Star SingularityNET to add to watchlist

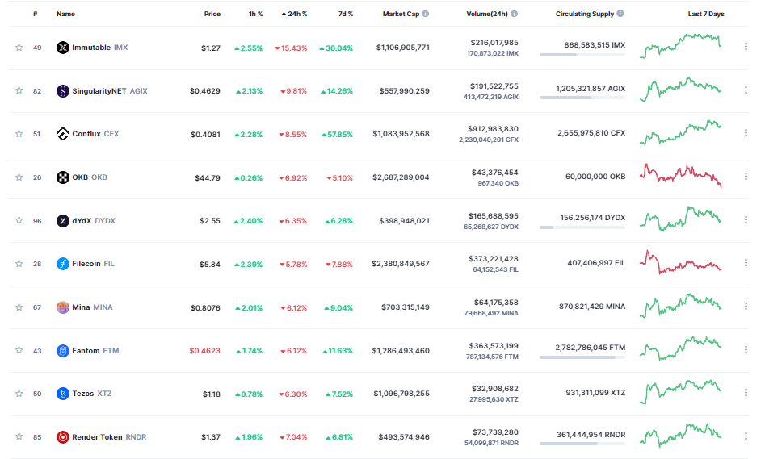19,90
